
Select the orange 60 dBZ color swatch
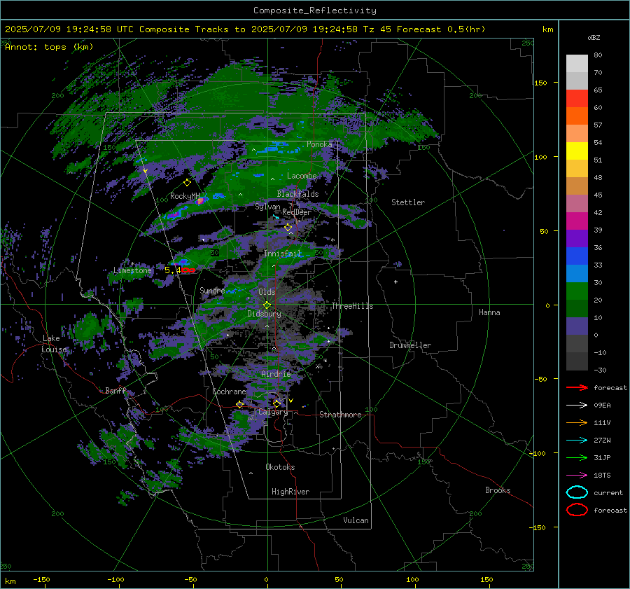577,116
